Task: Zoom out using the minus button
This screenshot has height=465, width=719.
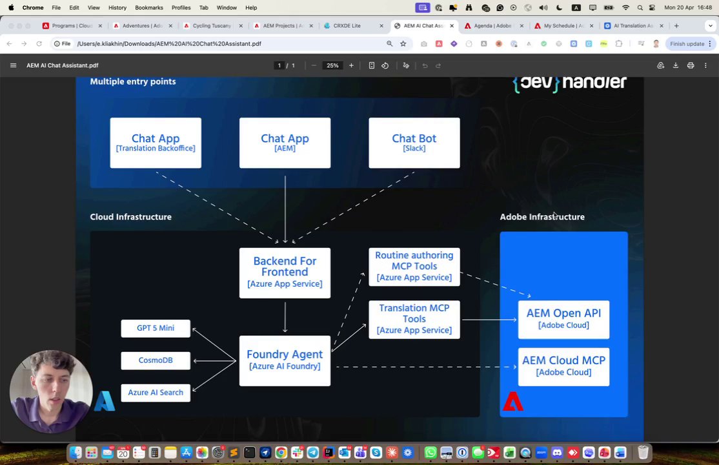Action: click(x=314, y=65)
